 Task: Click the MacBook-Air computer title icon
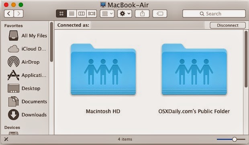click(x=103, y=5)
